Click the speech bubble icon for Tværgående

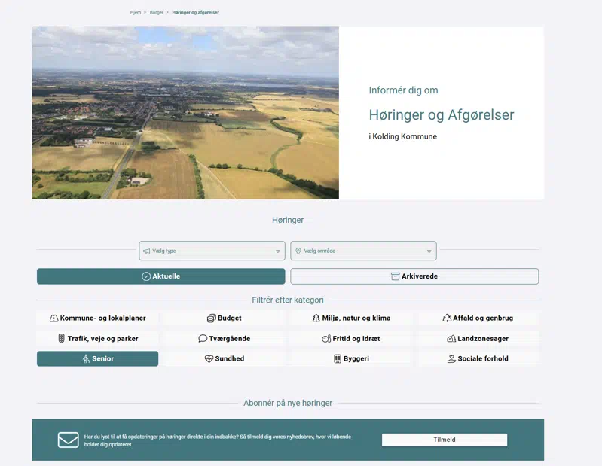(203, 339)
